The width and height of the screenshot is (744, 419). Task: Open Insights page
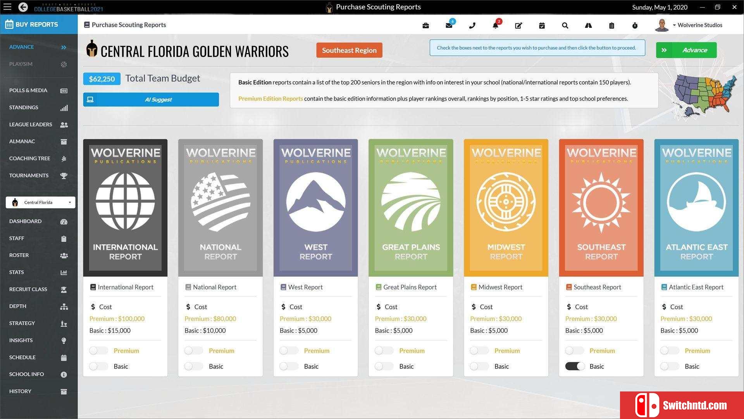39,341
